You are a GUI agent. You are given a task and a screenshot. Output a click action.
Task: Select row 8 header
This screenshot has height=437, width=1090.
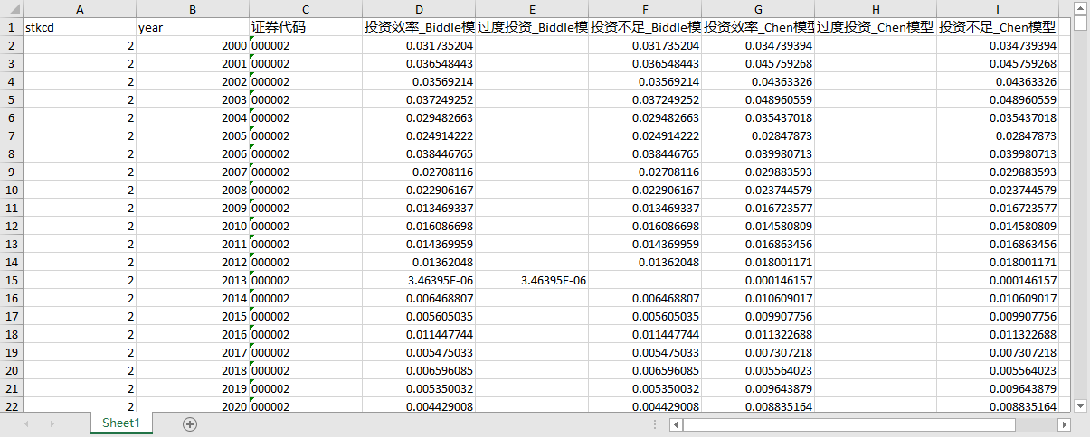pyautogui.click(x=11, y=153)
